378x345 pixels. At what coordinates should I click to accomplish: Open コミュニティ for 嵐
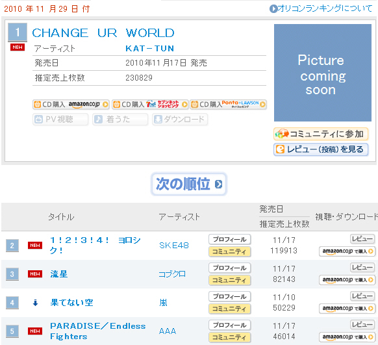(230, 309)
